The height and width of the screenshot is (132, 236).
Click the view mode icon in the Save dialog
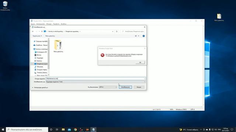click(136, 36)
